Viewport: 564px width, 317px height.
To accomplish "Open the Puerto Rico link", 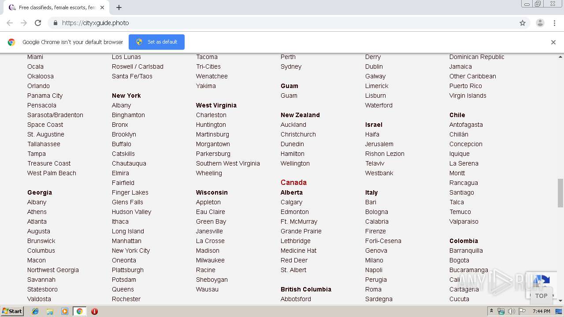I will point(465,86).
